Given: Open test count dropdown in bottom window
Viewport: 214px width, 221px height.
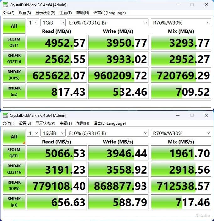Looking at the screenshot, I should click(33, 133).
